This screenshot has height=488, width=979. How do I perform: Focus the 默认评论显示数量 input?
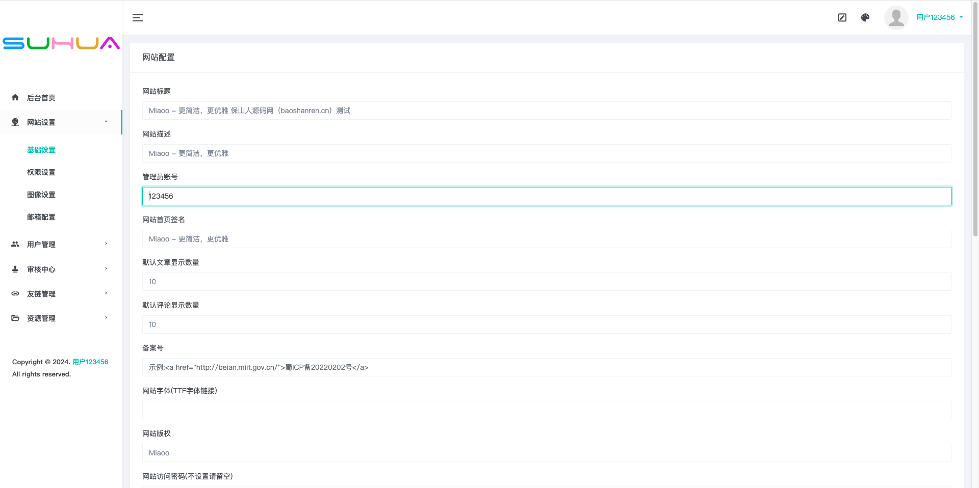coord(547,324)
